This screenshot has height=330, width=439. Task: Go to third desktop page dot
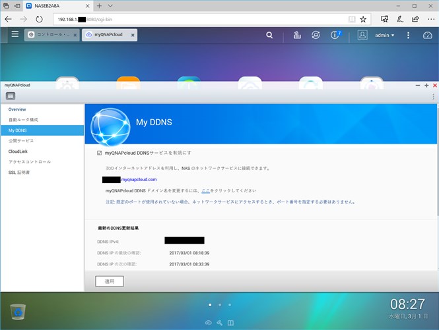[x=230, y=305]
